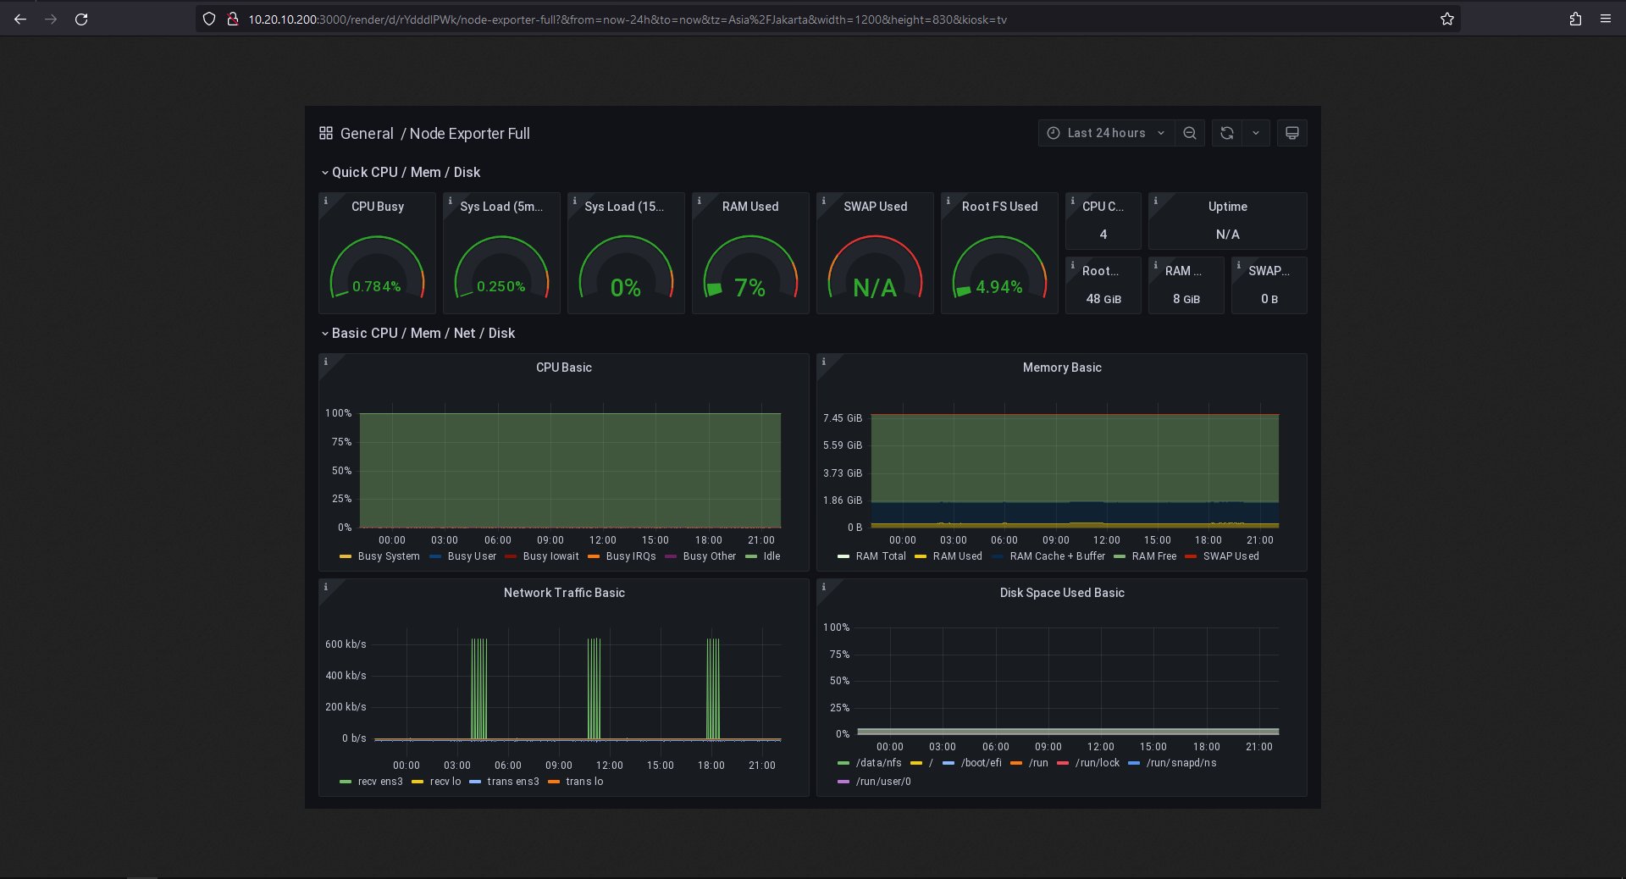
Task: Click the 8 GiB RAM Total value
Action: [x=1186, y=299]
